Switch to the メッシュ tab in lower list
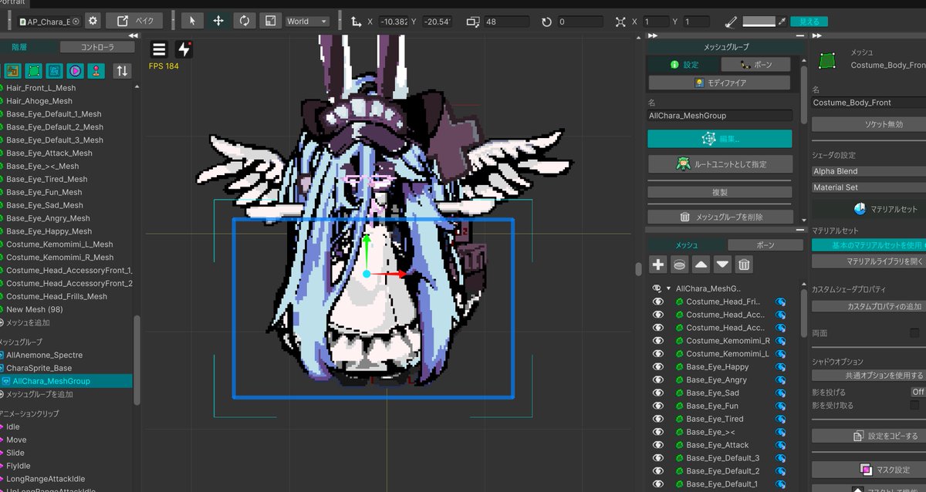926x492 pixels. coord(686,245)
